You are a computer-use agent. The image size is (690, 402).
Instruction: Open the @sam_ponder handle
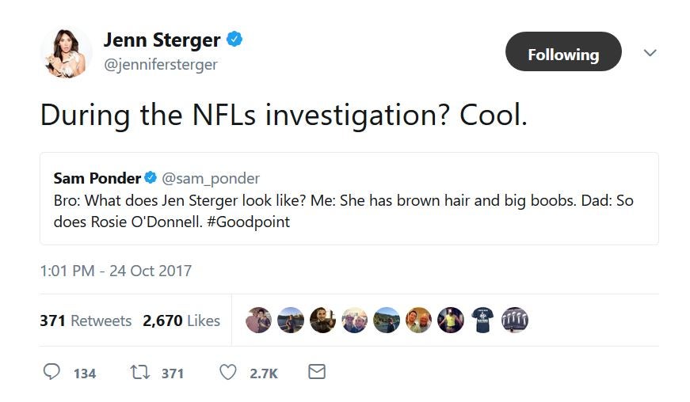point(211,178)
